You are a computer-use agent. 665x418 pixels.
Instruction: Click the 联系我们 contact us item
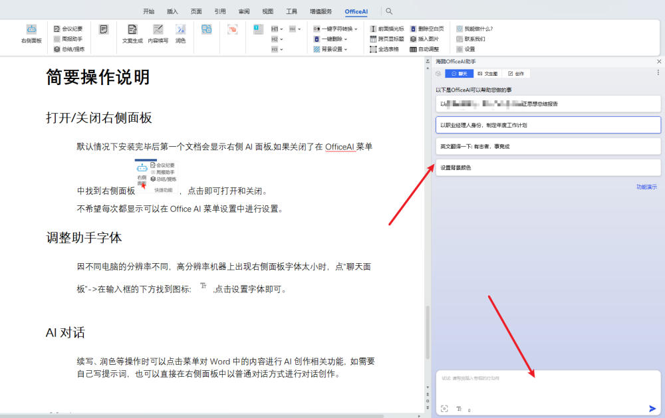pyautogui.click(x=471, y=39)
